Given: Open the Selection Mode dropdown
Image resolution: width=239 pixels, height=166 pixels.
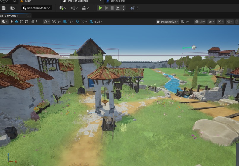Looking at the screenshot, I should click(36, 8).
